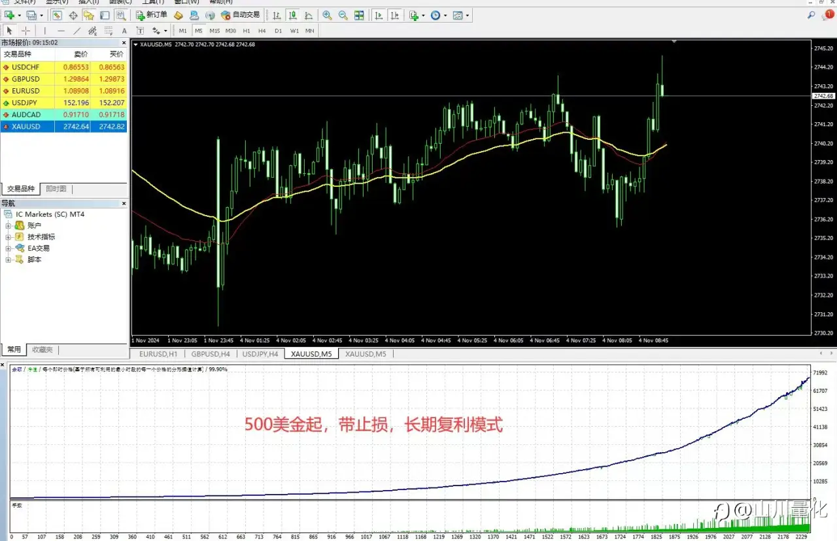Expand the EA交易 tree node
The image size is (837, 541).
pos(9,248)
